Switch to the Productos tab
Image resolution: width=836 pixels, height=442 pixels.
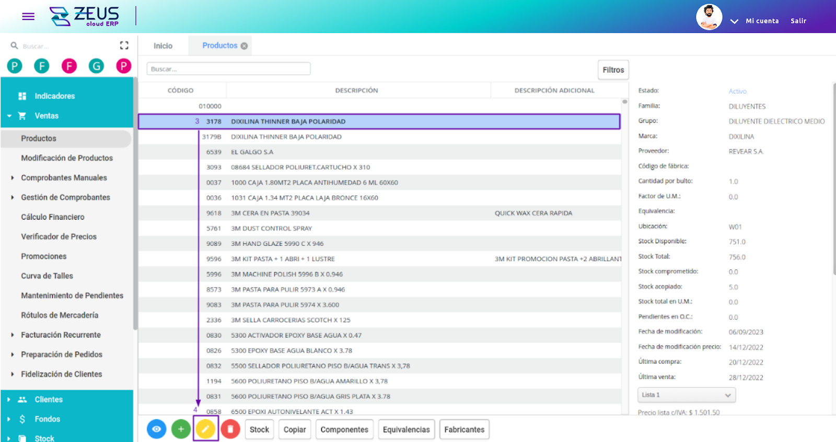219,46
